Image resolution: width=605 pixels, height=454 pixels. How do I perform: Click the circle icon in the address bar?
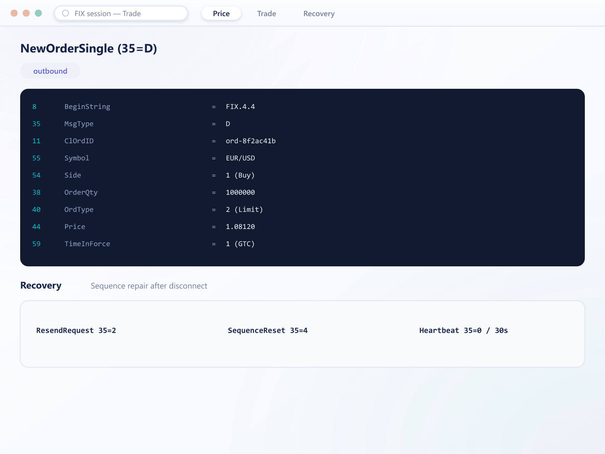[66, 13]
